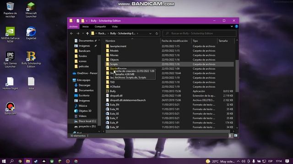The image size is (293, 164).
Task: Click Rock... breadcrumb in address bar
Action: pos(102,33)
